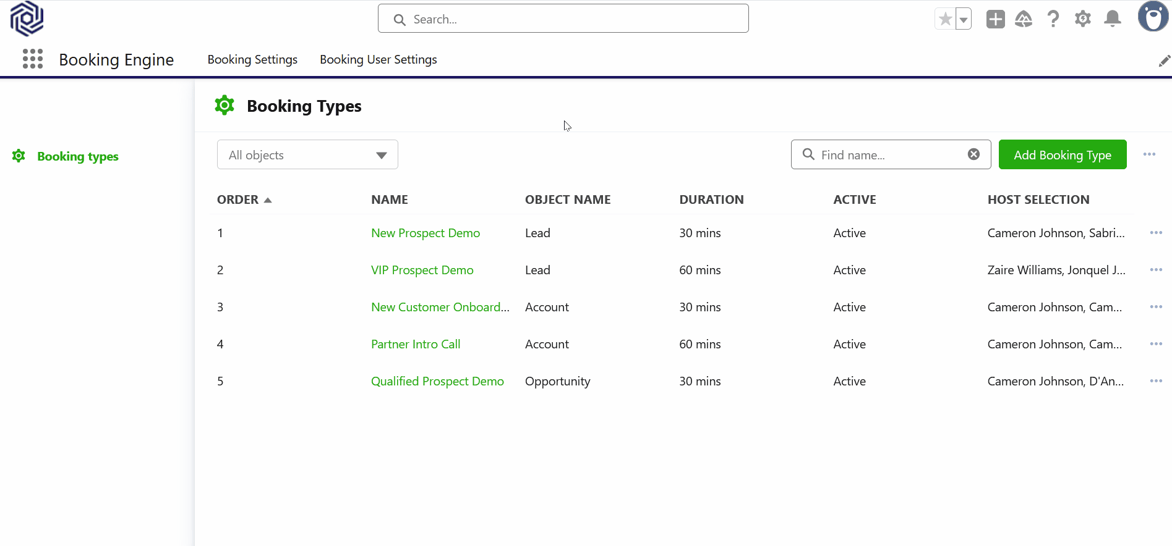The image size is (1172, 546).
Task: Open the VIP Prospect Demo link
Action: pos(422,271)
